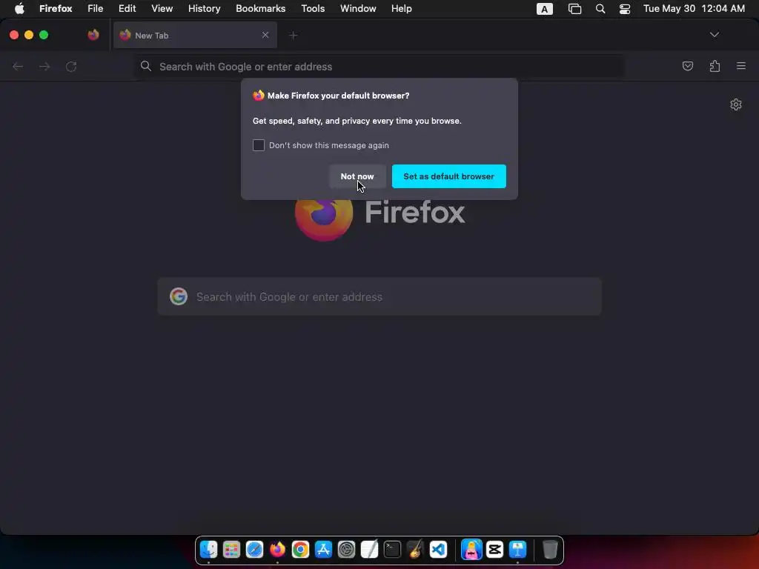The width and height of the screenshot is (759, 569).
Task: Click the Not now button
Action: click(x=357, y=176)
